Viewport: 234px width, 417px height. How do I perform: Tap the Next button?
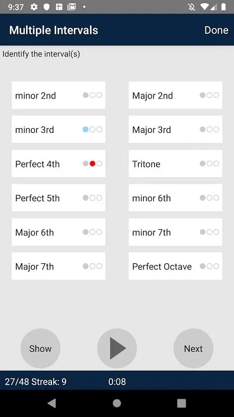pyautogui.click(x=193, y=348)
